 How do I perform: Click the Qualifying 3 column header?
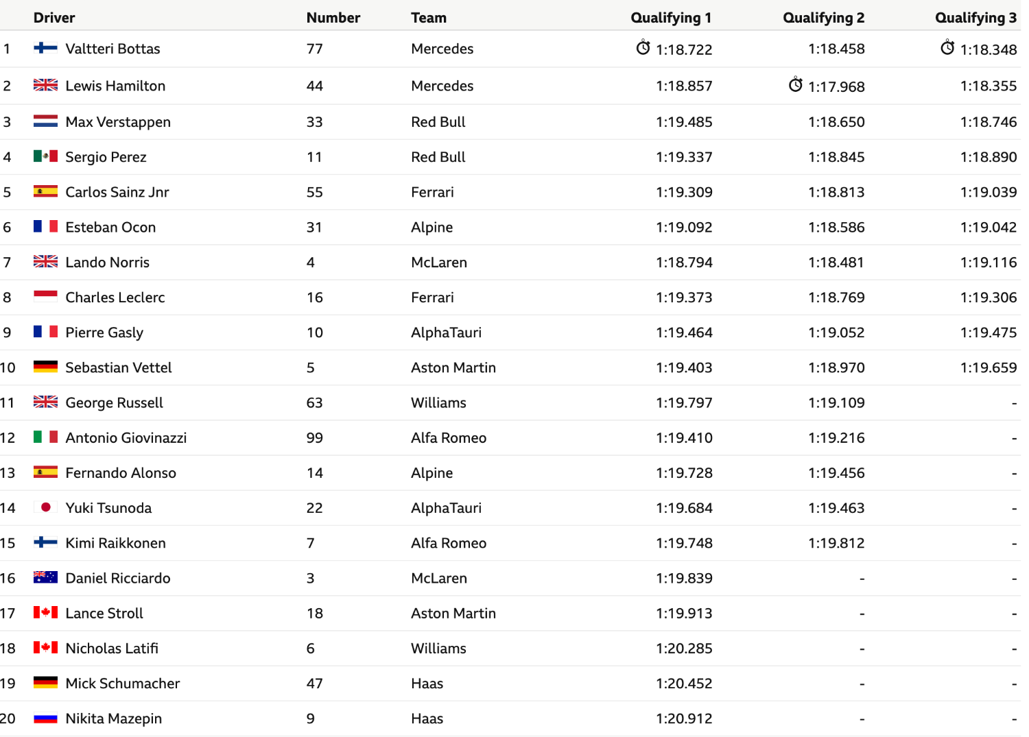click(x=975, y=18)
